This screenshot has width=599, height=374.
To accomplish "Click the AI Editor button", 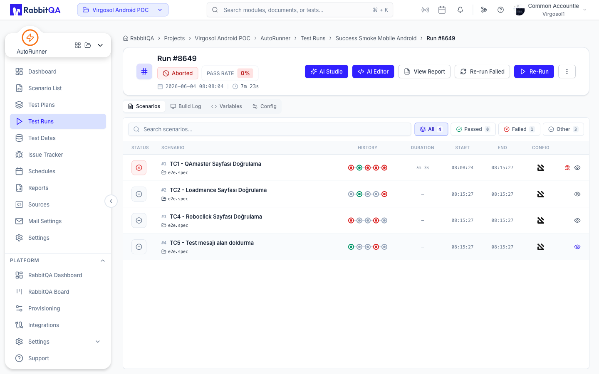I will (373, 71).
